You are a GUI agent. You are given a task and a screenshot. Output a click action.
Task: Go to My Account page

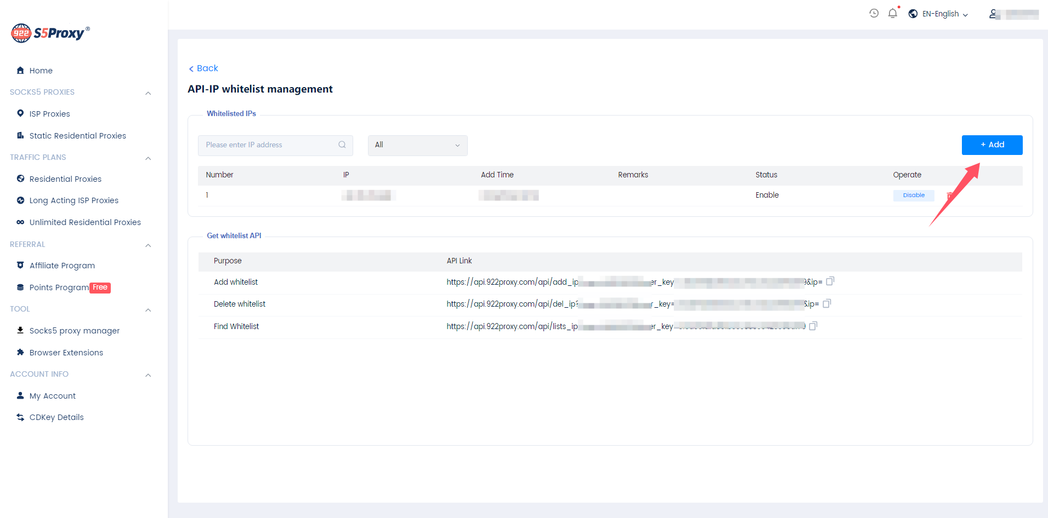tap(53, 396)
